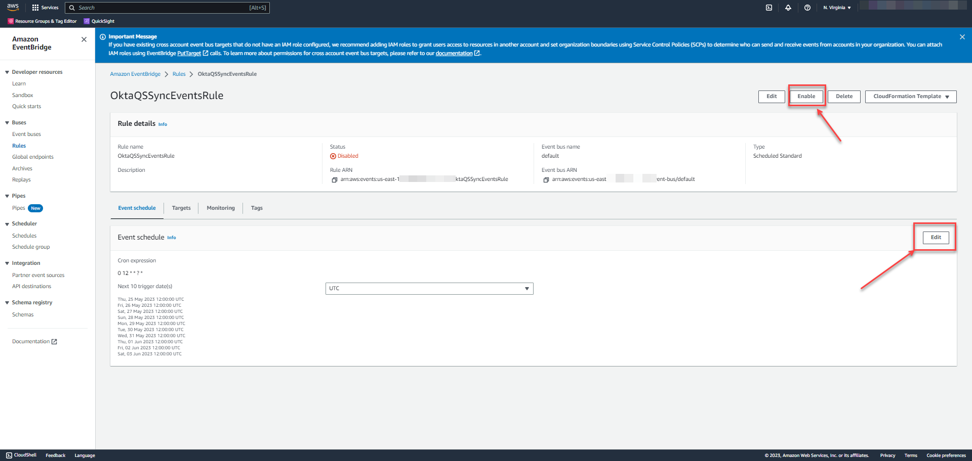Open Schedules in sidebar
The height and width of the screenshot is (461, 972).
click(24, 236)
